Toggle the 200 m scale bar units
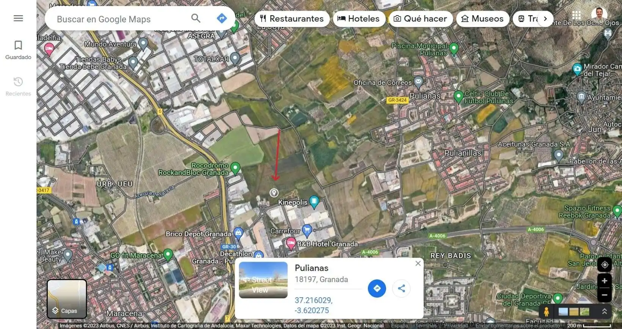Image resolution: width=622 pixels, height=329 pixels. (x=589, y=326)
